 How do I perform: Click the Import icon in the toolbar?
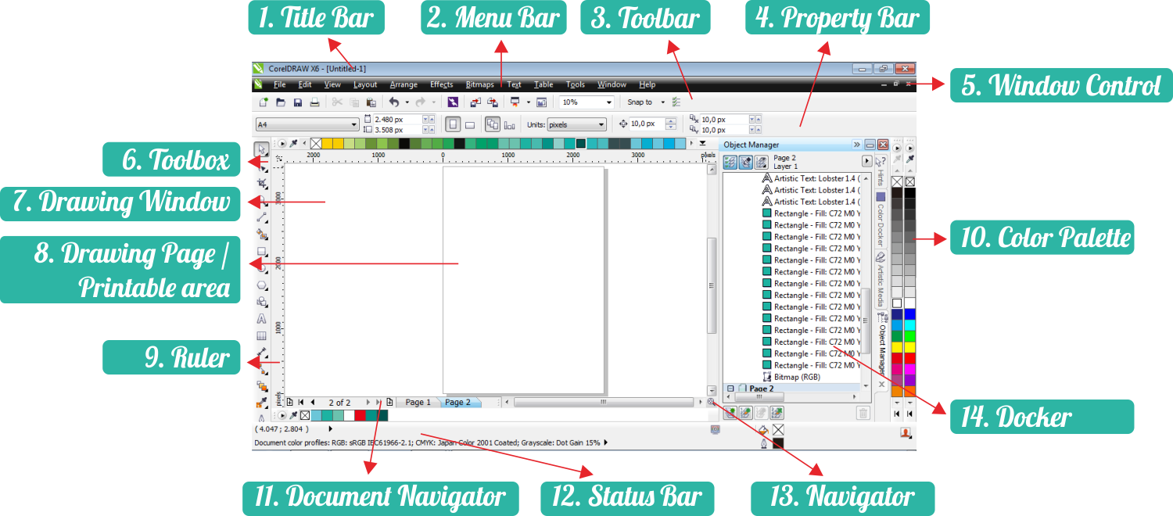coord(475,102)
